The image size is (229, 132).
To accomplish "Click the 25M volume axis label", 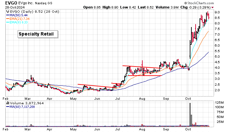I will (x=220, y=122).
